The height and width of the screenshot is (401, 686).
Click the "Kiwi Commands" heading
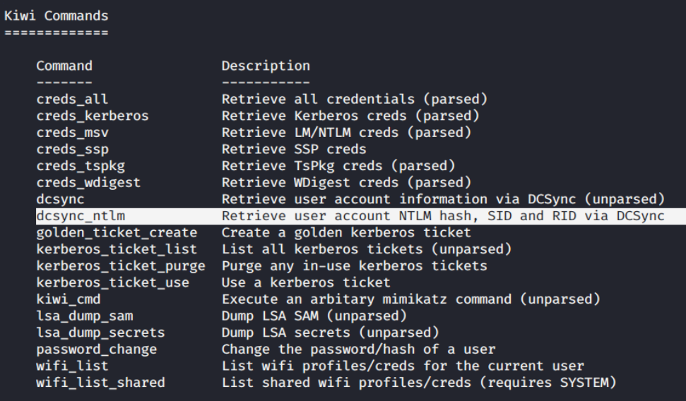[57, 16]
